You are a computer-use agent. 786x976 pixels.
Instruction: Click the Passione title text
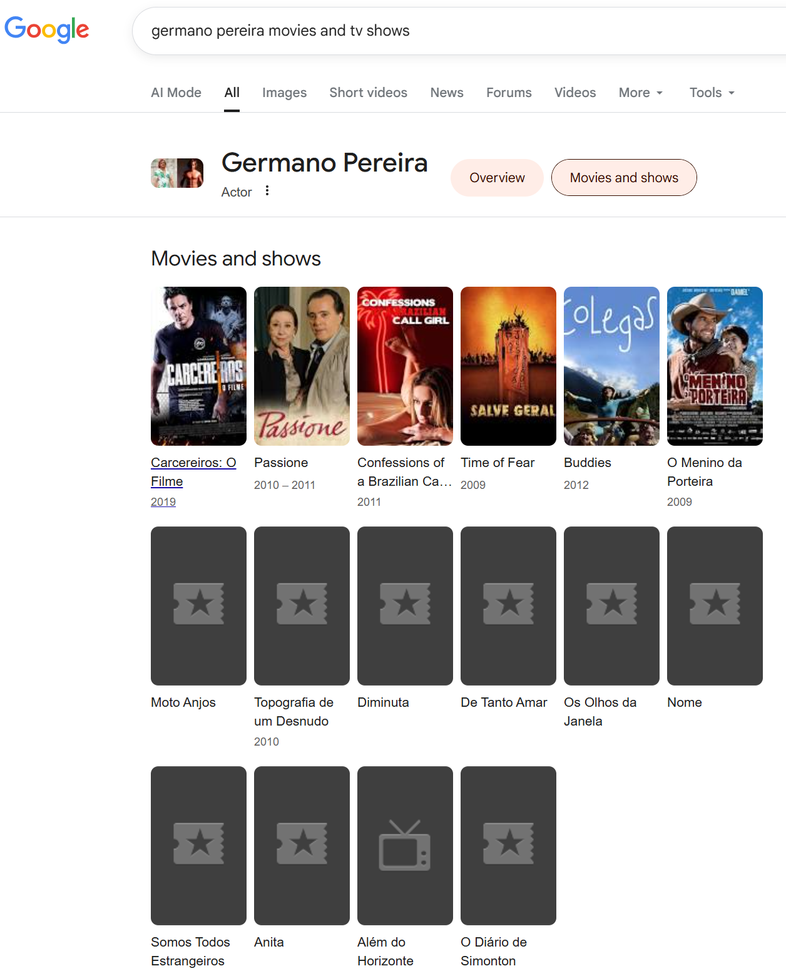coord(281,463)
